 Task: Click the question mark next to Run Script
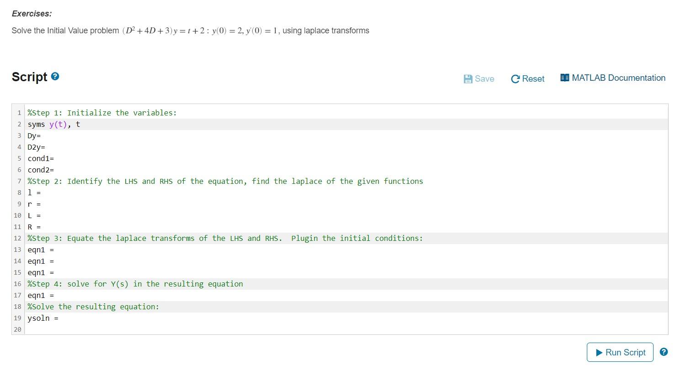tap(663, 352)
